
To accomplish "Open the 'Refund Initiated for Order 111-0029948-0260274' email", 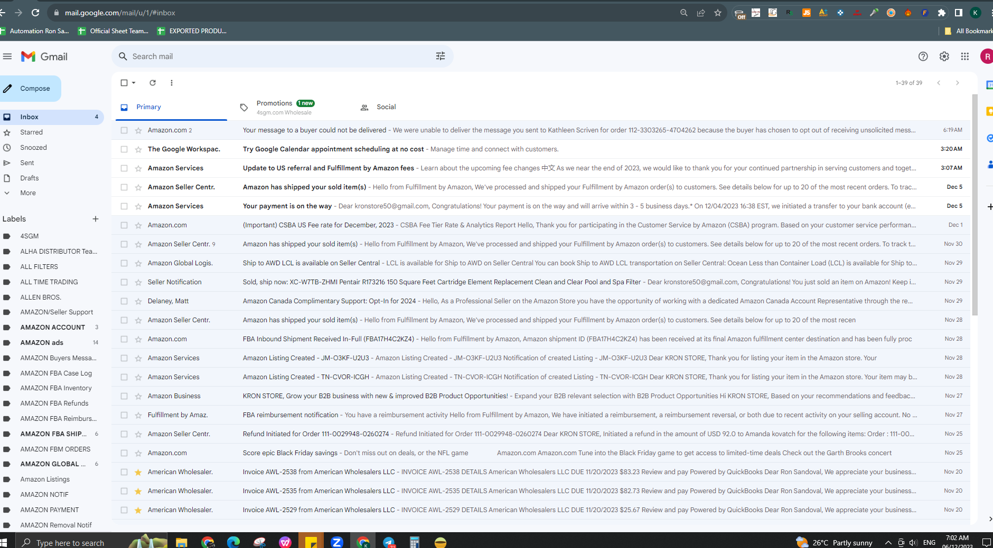I will pyautogui.click(x=541, y=434).
